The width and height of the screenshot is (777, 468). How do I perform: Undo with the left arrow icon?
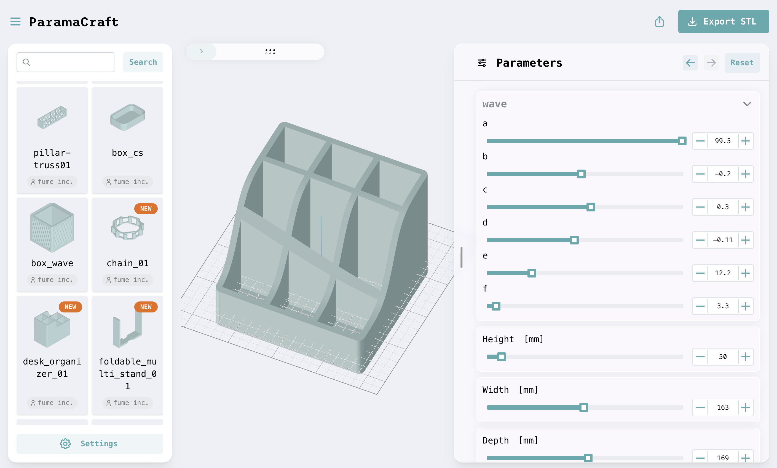[690, 63]
